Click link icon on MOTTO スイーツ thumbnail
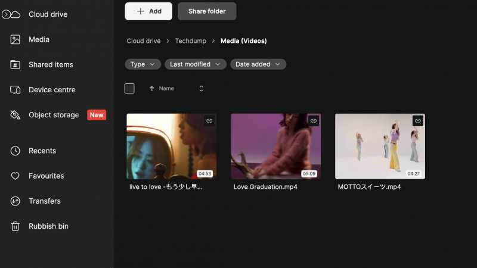Viewport: 477px width, 268px height. click(418, 121)
